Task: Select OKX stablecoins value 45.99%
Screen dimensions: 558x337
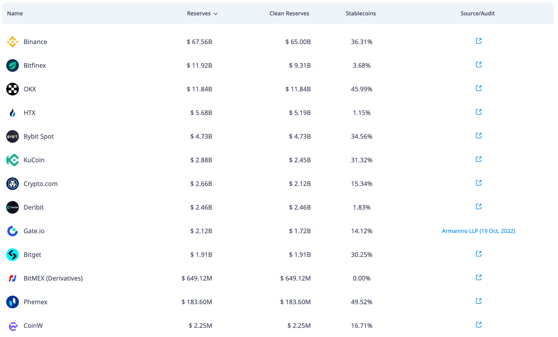Action: pyautogui.click(x=361, y=89)
